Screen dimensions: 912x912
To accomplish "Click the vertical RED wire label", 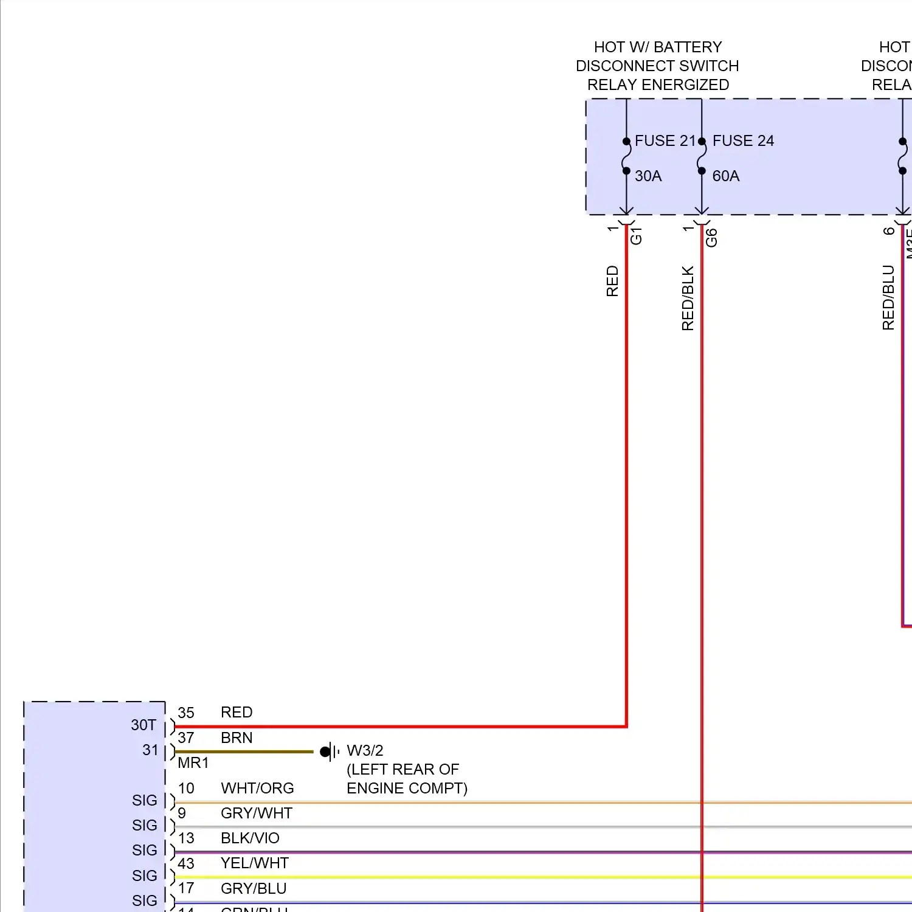I will [612, 281].
